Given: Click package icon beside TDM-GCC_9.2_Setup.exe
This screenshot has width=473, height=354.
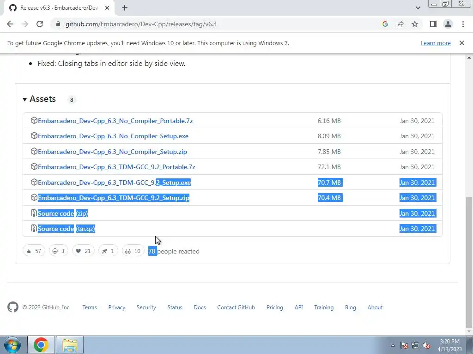Looking at the screenshot, I should coord(34,182).
